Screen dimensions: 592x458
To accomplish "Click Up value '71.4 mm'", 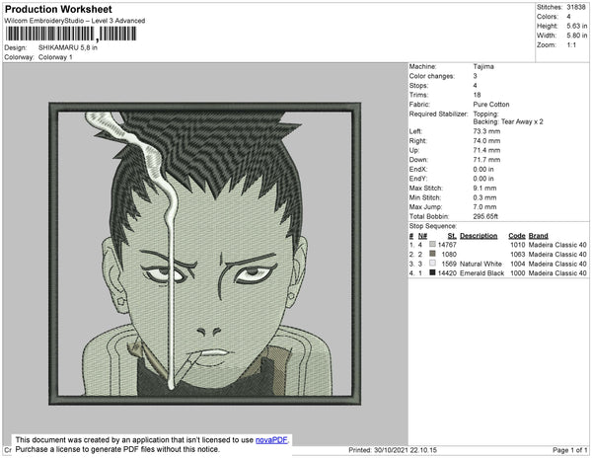I will tap(486, 150).
